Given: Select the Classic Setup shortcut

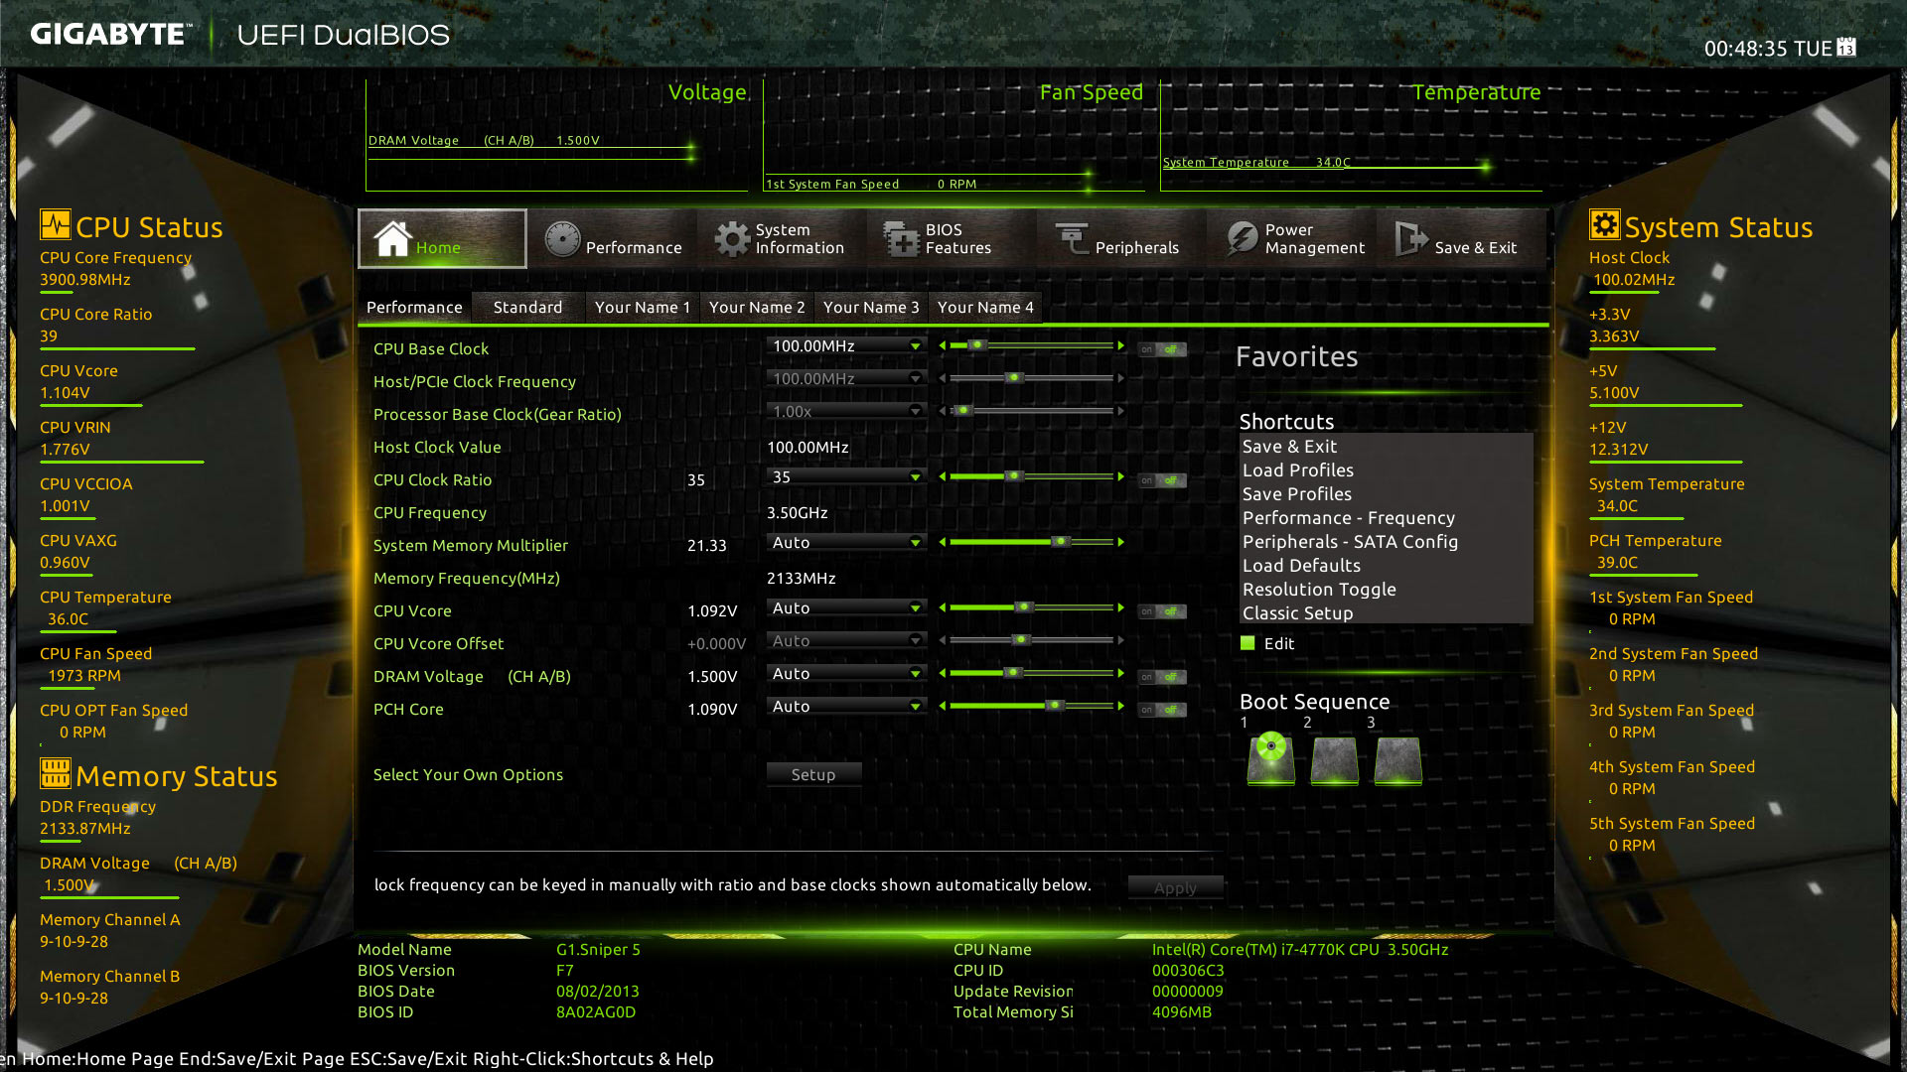Looking at the screenshot, I should (1386, 613).
